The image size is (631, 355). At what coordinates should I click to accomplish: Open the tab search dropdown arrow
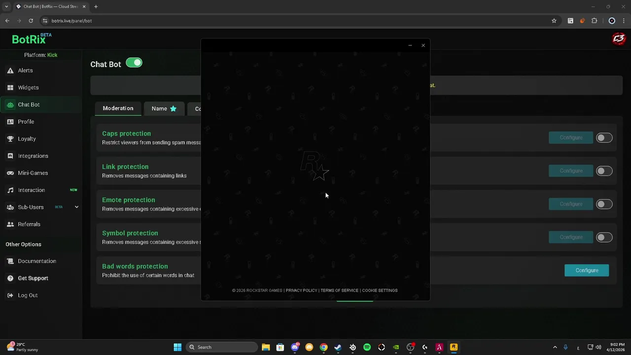[6, 6]
